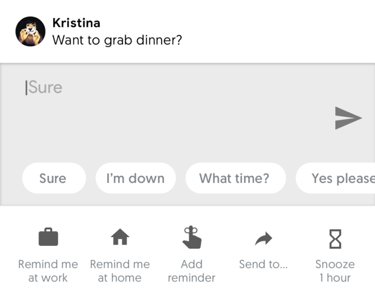The image size is (375, 301).
Task: Pick the "What time?" reply suggestion
Action: click(235, 178)
